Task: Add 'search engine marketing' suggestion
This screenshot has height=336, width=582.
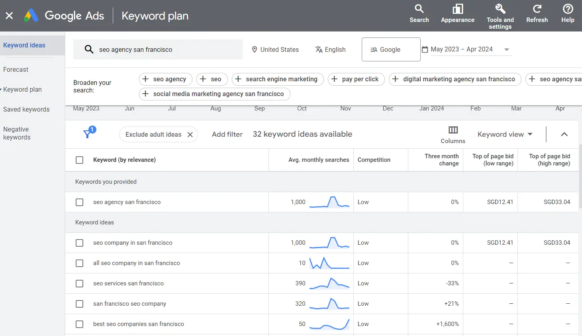Action: tap(278, 79)
